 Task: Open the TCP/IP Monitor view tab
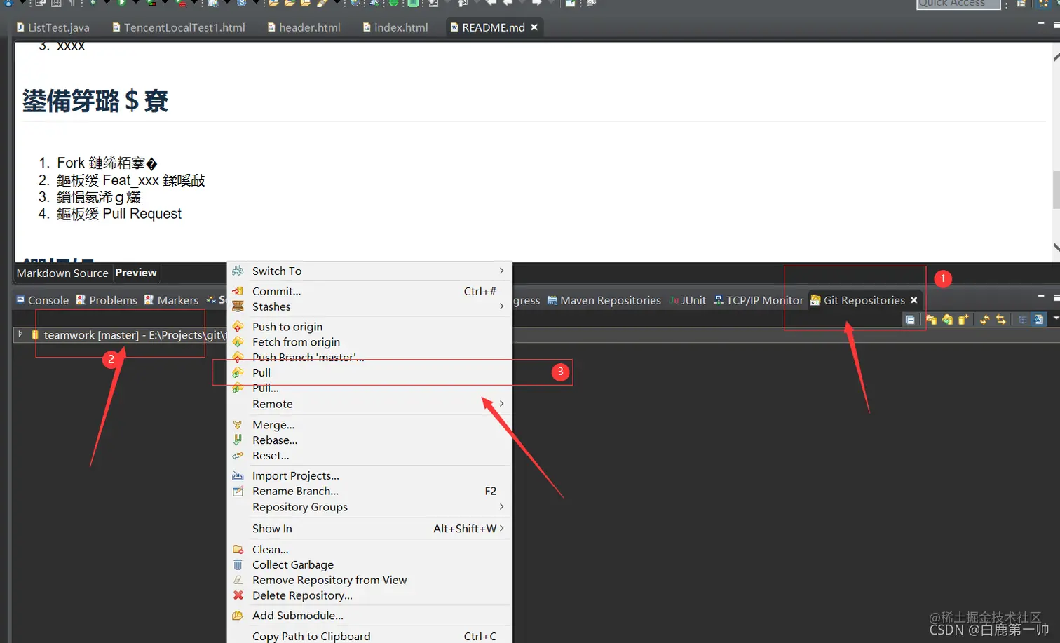coord(759,300)
